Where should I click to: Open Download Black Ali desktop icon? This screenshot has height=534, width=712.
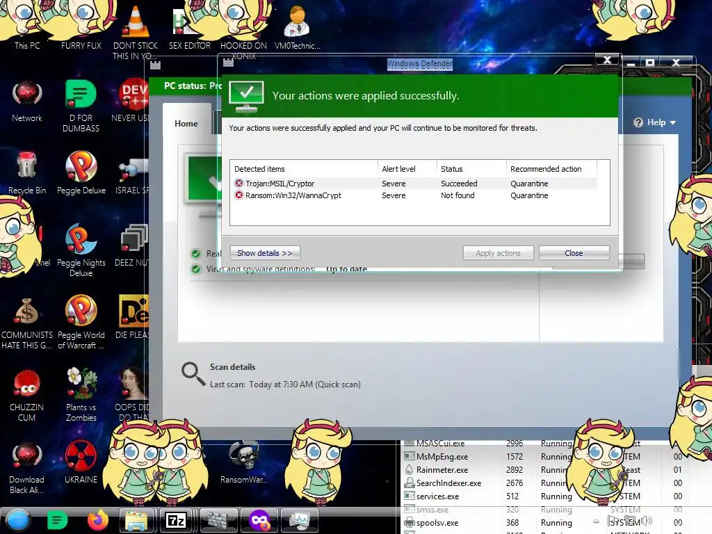(27, 468)
